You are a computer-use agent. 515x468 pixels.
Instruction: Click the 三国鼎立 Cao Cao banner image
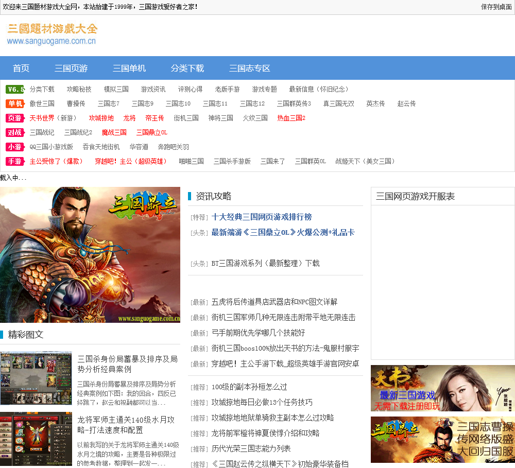tap(90, 255)
